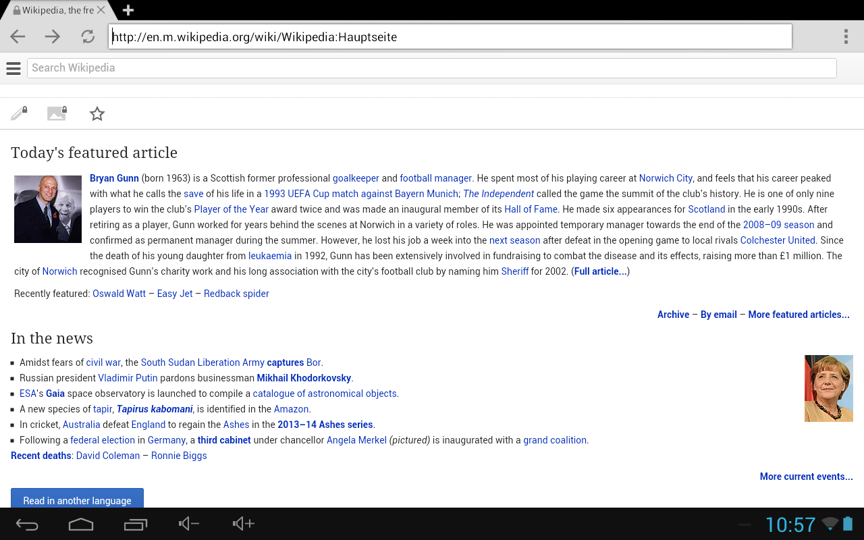Open the Angela Merkel photo thumbnail
The image size is (864, 540).
[829, 389]
